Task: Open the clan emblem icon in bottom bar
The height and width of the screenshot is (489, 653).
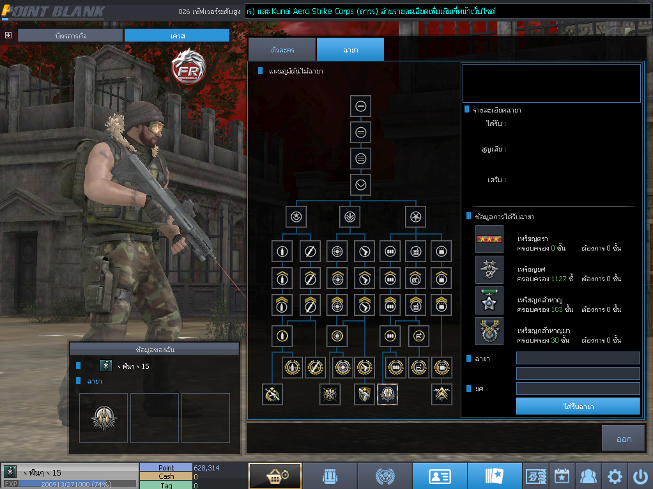Action: (384, 476)
